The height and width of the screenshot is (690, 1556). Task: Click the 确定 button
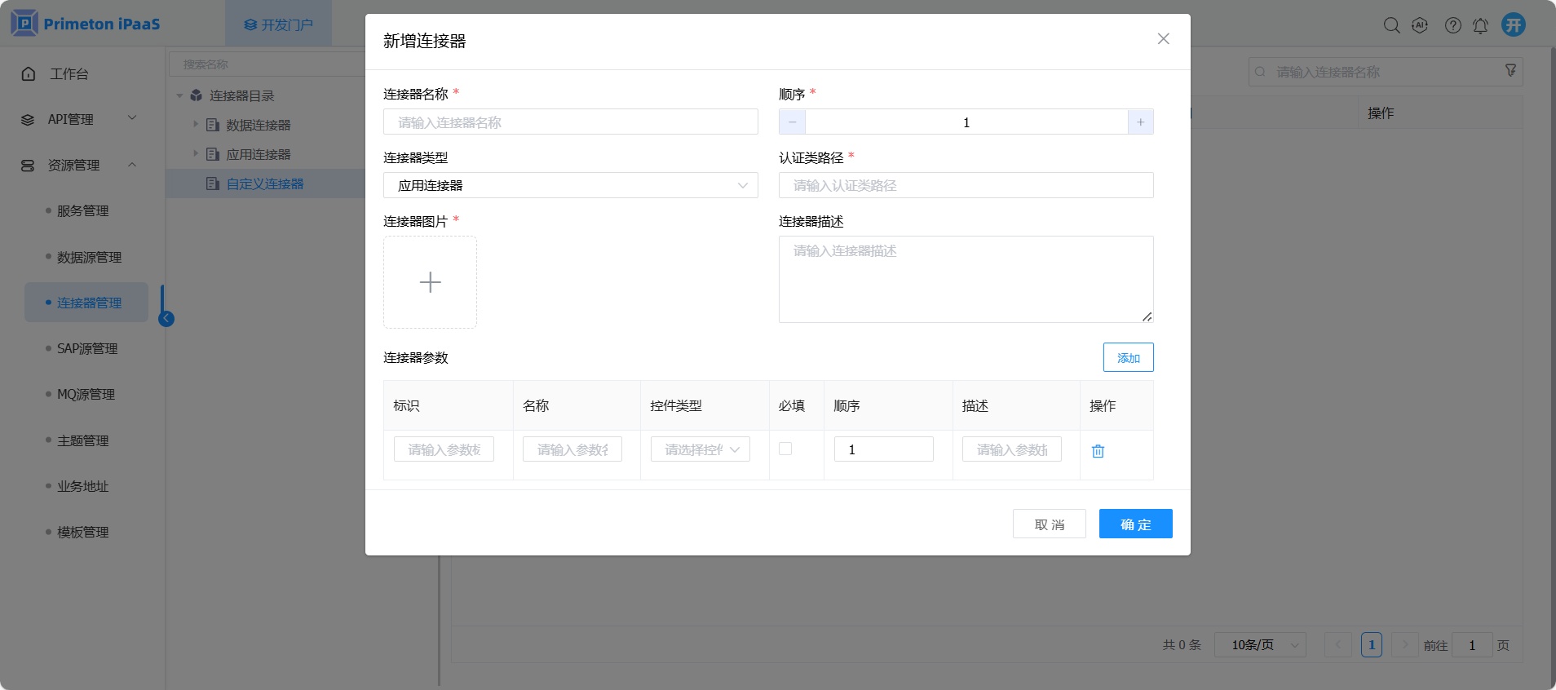point(1135,524)
